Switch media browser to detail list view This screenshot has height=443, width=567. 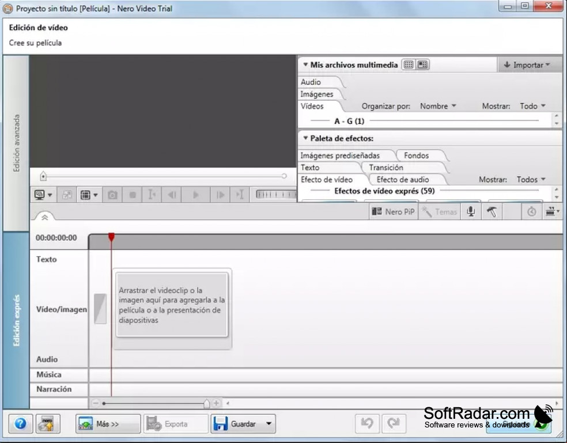(x=422, y=65)
